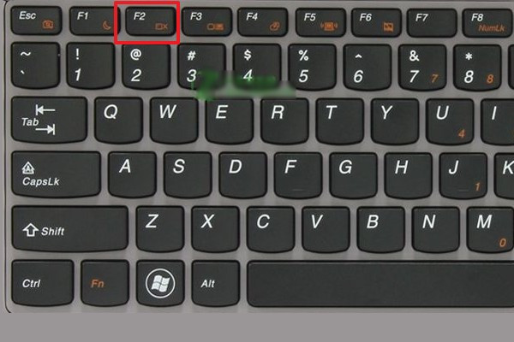Click the F3 key with display switch icon
Viewport: 514px width, 342px height.
pyautogui.click(x=206, y=22)
